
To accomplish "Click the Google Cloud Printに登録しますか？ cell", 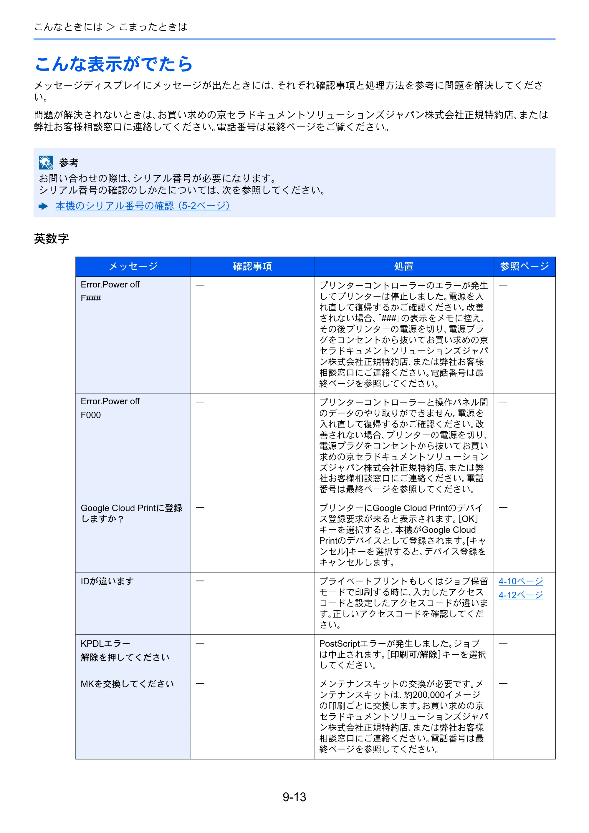I will pos(133,536).
